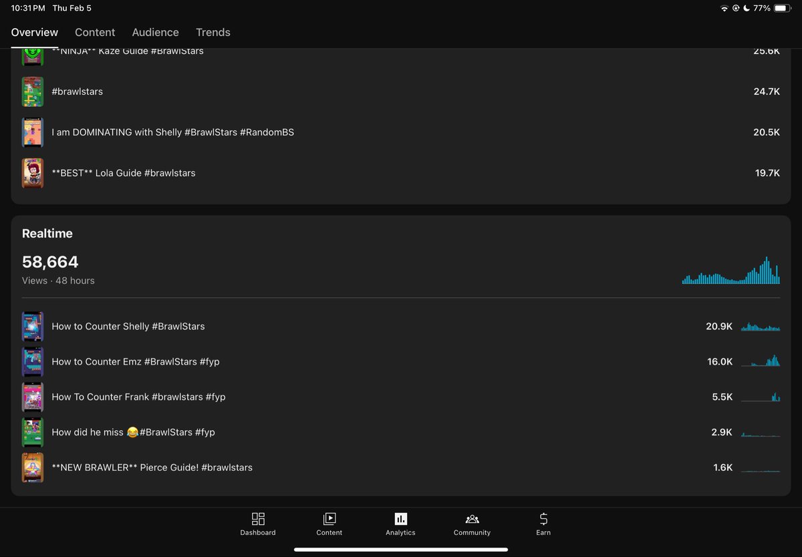This screenshot has height=557, width=802.
Task: Open '**NEW BRAWLER** Pierce Guide!' title
Action: pyautogui.click(x=152, y=468)
